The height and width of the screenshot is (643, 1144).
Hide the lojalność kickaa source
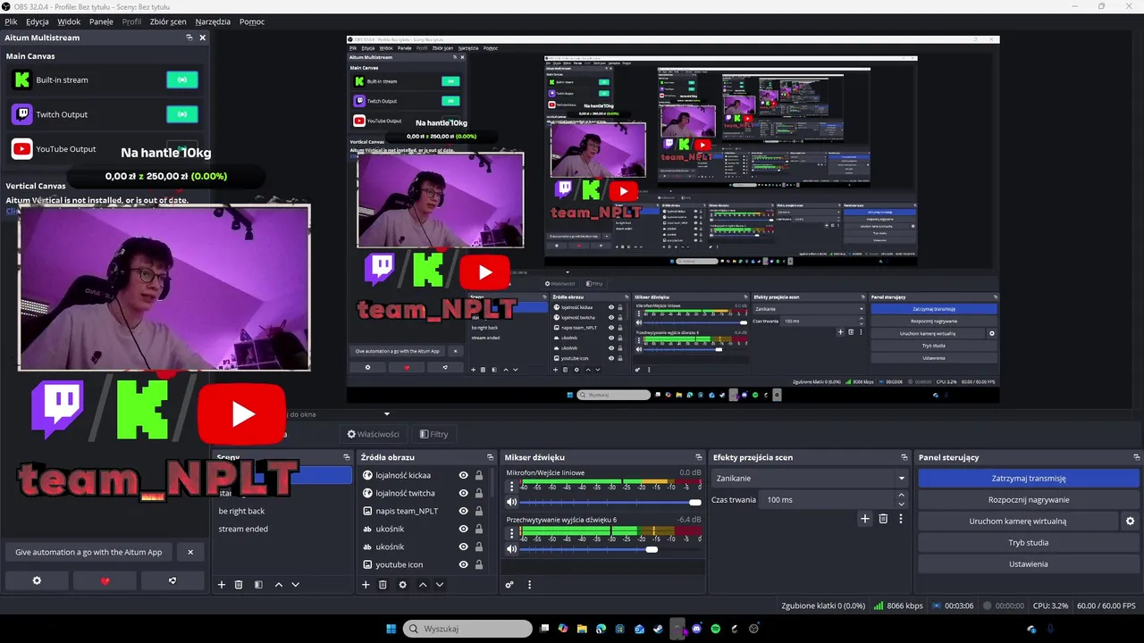(463, 475)
